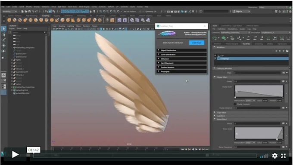Open video settings gear icon
Screen dimensions: 293x166
point(274,156)
